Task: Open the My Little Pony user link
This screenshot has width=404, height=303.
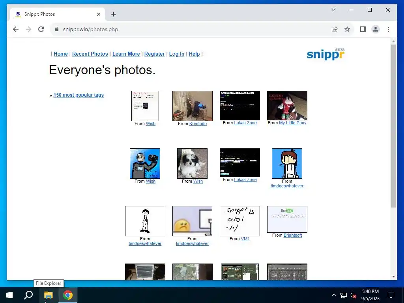Action: coord(292,123)
